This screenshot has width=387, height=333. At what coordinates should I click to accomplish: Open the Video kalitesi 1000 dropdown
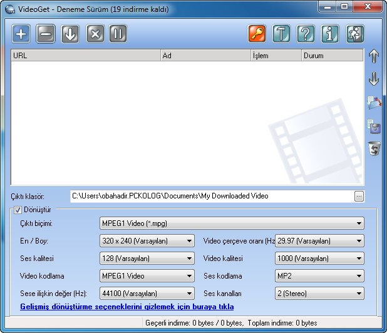coord(319,259)
